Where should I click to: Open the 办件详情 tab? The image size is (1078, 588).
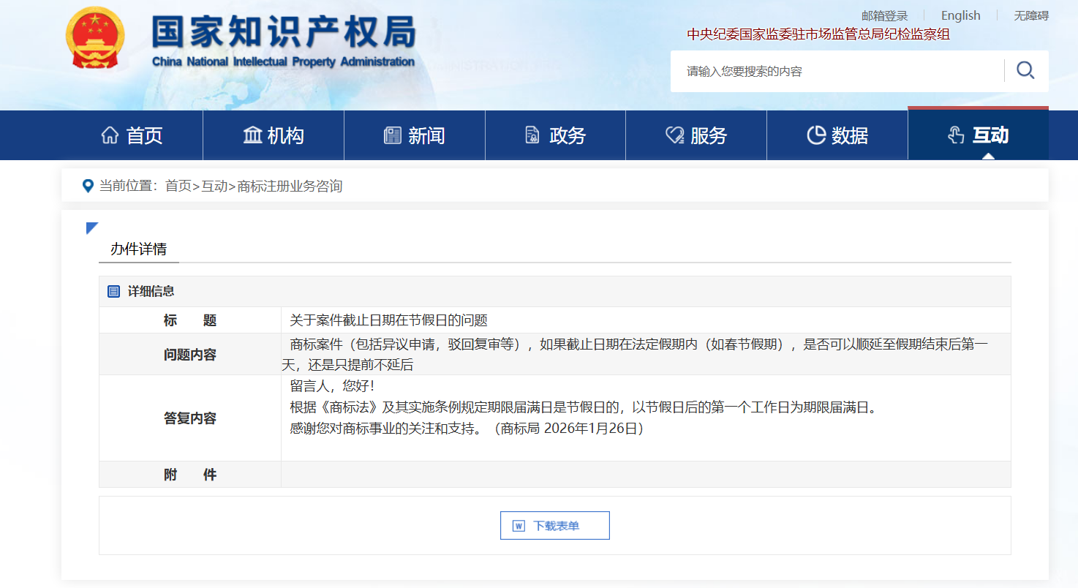(x=138, y=249)
